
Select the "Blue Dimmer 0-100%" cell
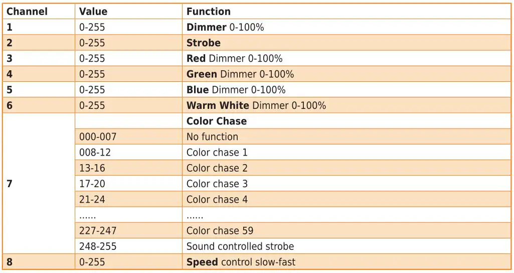[x=236, y=89]
